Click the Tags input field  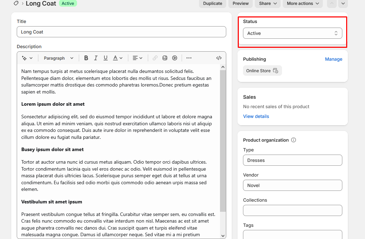(x=292, y=234)
